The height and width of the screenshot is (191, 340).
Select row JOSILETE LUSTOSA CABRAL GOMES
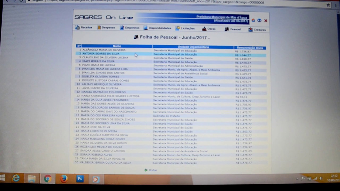pyautogui.click(x=171, y=81)
